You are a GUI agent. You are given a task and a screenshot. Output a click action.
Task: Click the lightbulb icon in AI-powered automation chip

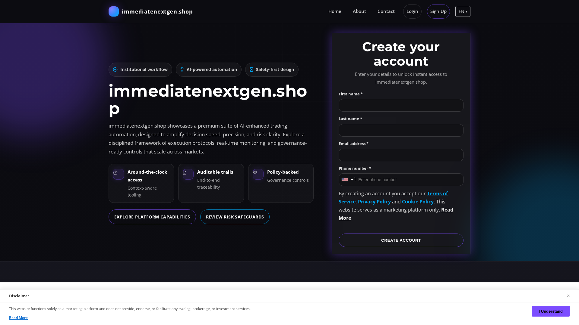point(182,70)
